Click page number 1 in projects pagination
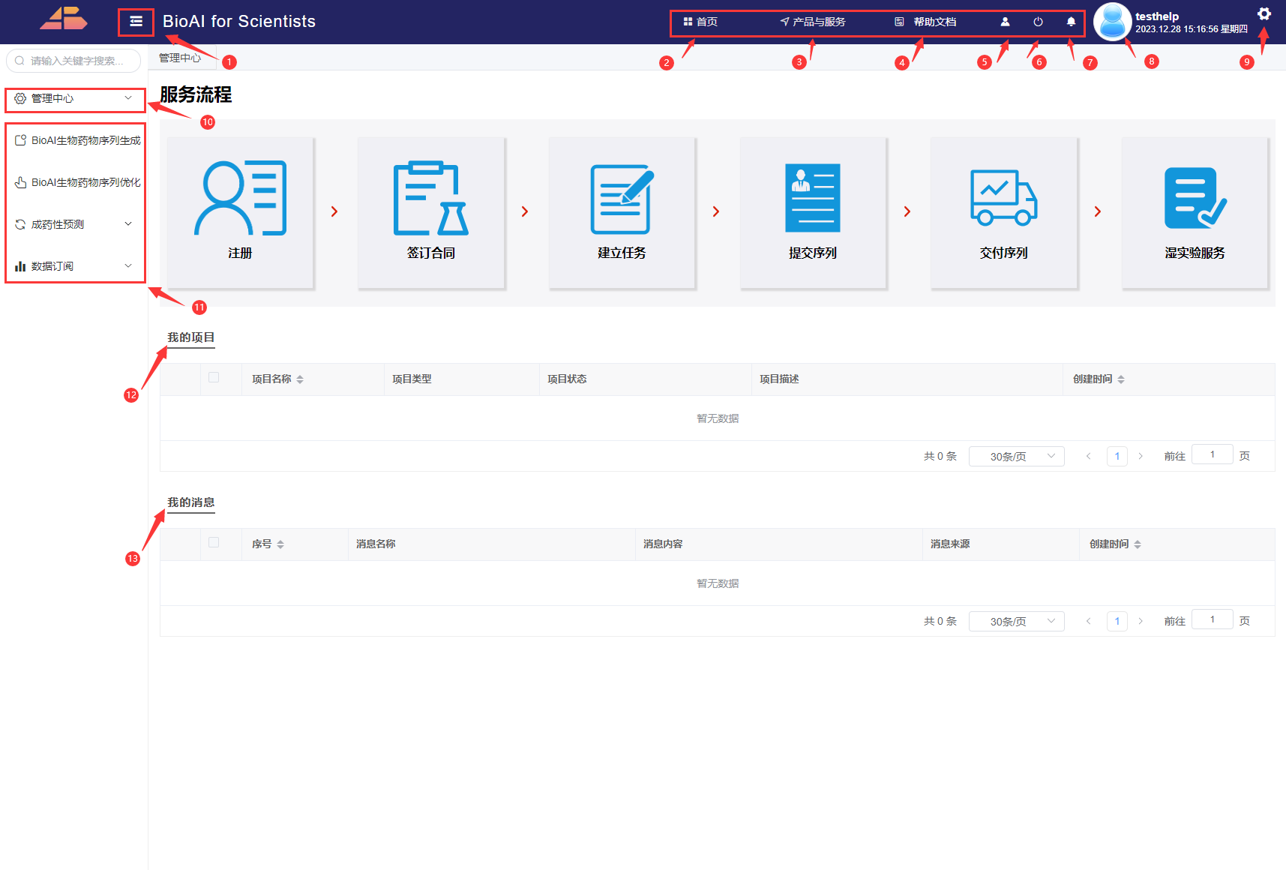1286x870 pixels. (x=1117, y=456)
